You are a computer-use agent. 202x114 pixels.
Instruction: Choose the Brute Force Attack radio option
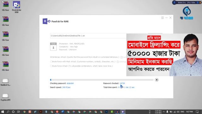[x=51, y=66]
